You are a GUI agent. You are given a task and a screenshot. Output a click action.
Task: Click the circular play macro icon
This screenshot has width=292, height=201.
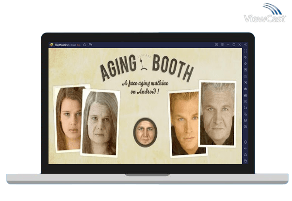pos(245,83)
